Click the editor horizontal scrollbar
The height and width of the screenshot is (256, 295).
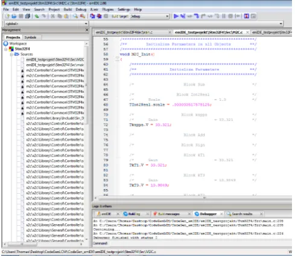click(x=193, y=198)
